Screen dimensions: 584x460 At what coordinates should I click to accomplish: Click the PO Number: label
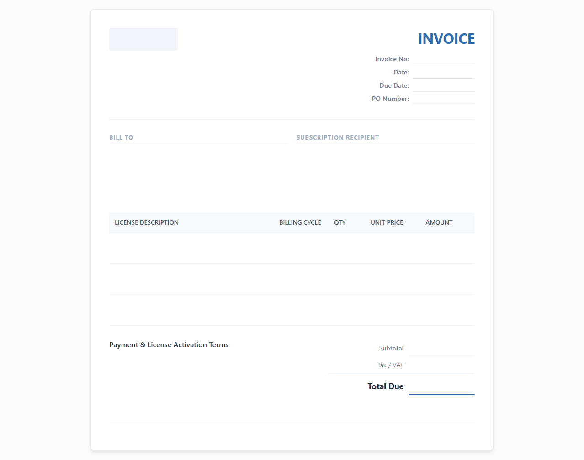click(x=390, y=99)
